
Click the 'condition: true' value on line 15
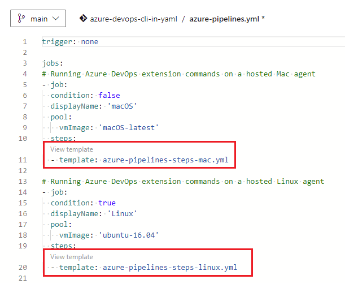107,203
